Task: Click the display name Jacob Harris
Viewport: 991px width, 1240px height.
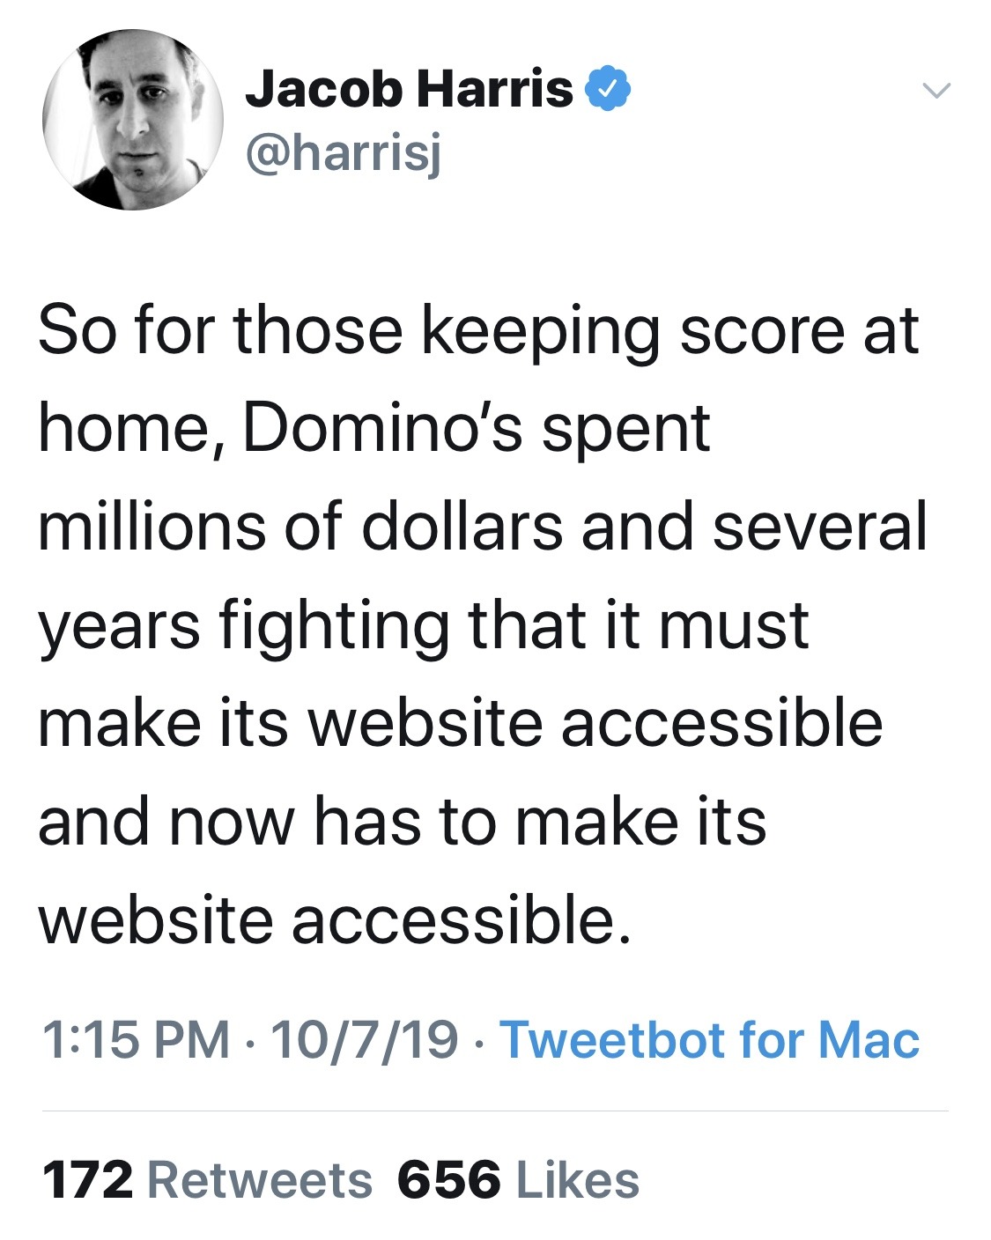Action: tap(410, 91)
